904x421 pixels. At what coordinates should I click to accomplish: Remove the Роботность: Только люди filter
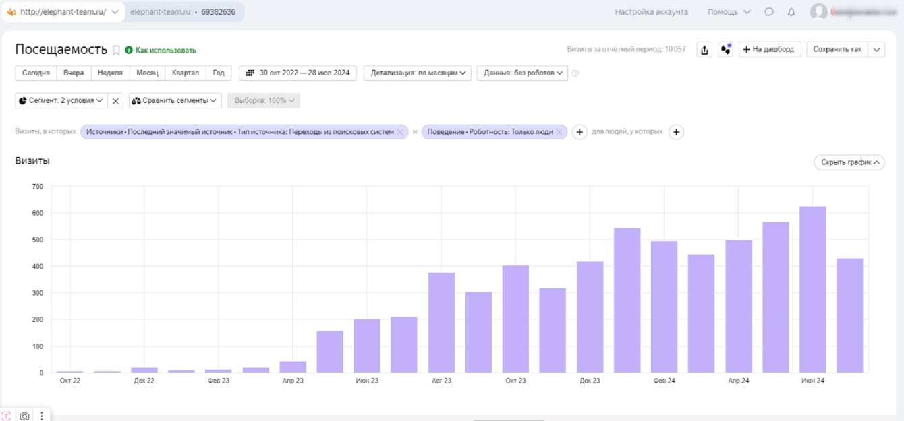pyautogui.click(x=559, y=132)
